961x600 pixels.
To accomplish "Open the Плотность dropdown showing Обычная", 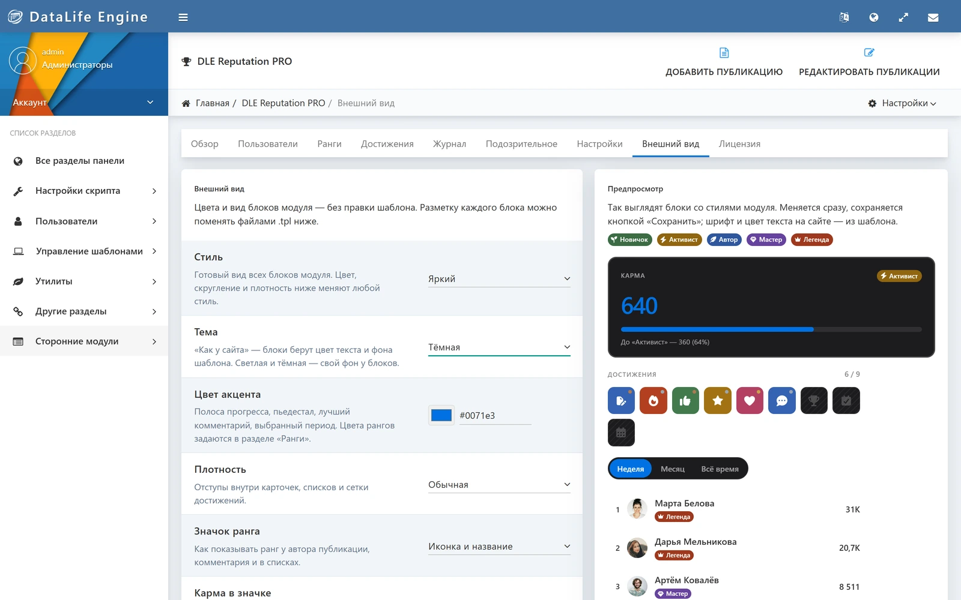I will click(499, 485).
